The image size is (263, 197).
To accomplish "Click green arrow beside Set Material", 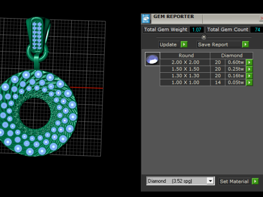I will click(255, 181).
